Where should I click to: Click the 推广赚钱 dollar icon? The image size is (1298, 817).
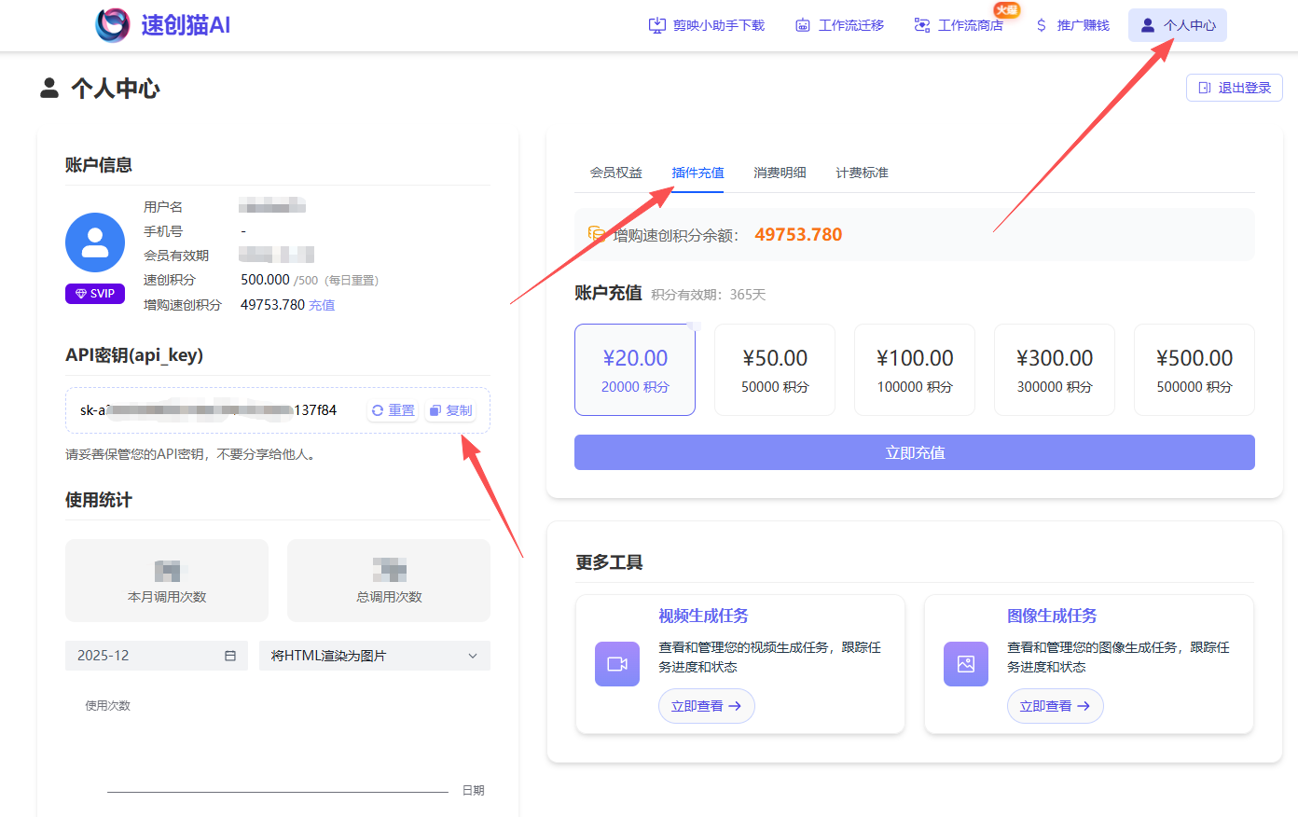[1040, 25]
